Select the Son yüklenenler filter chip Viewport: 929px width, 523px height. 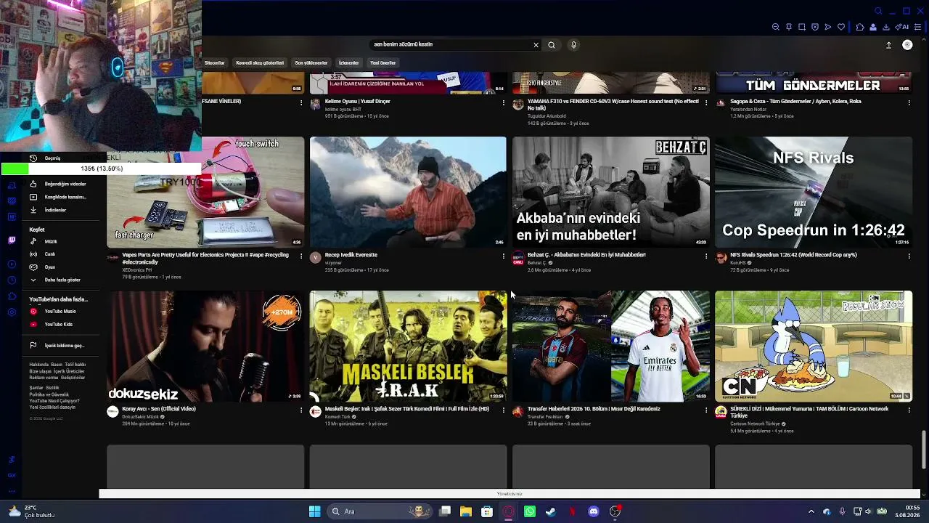pyautogui.click(x=311, y=63)
